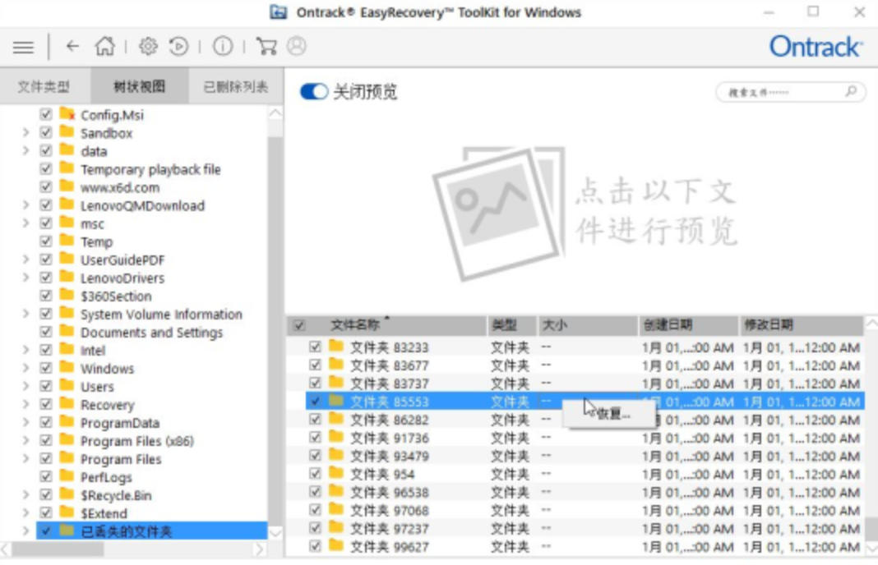Select the ProgramData folder
Screen dimensions: 878x565
point(120,423)
